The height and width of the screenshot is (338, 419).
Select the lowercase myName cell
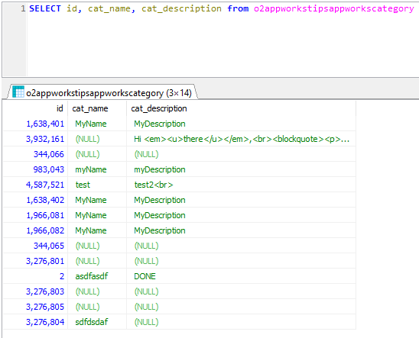97,169
